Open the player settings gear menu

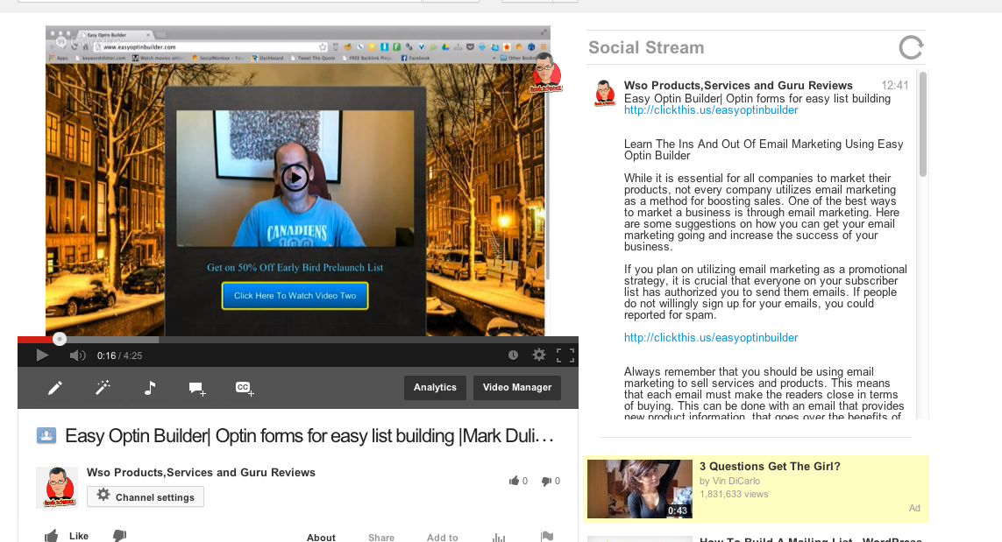click(539, 355)
